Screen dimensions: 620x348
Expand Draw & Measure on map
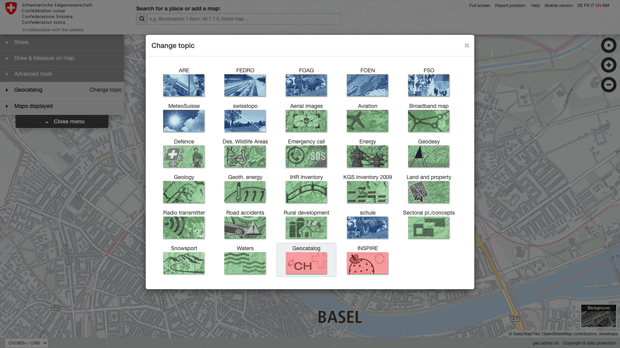62,58
